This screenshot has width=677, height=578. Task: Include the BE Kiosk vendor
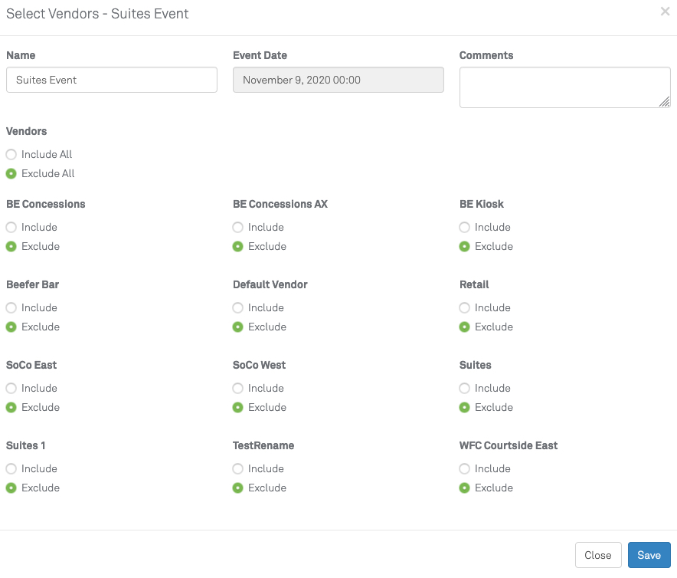[464, 227]
